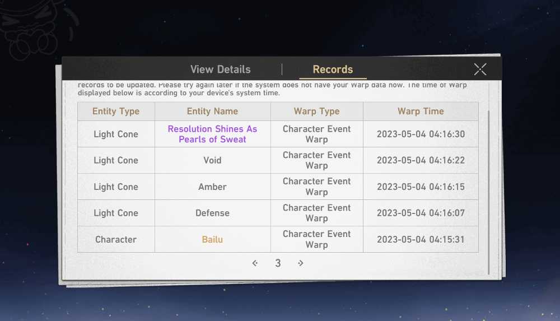Screen dimensions: 560x321
Task: Click warp time 2023-05-04 04:15:31
Action: pyautogui.click(x=421, y=240)
